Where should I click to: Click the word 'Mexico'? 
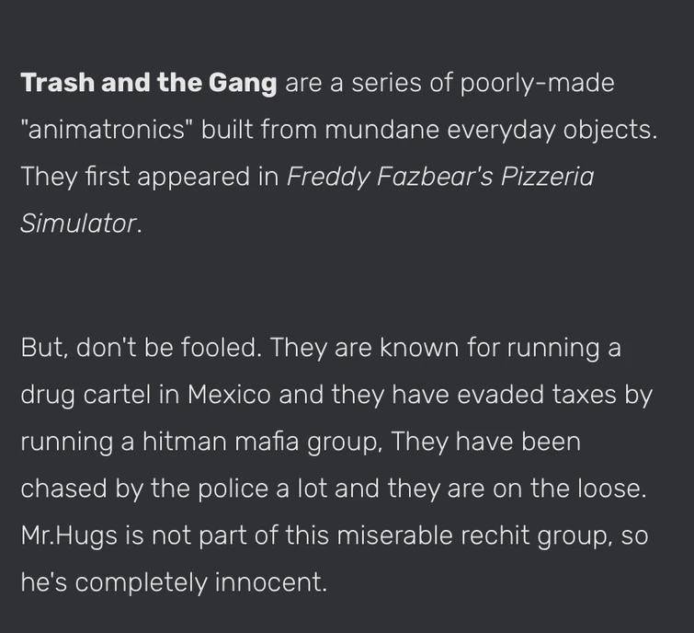click(x=229, y=396)
